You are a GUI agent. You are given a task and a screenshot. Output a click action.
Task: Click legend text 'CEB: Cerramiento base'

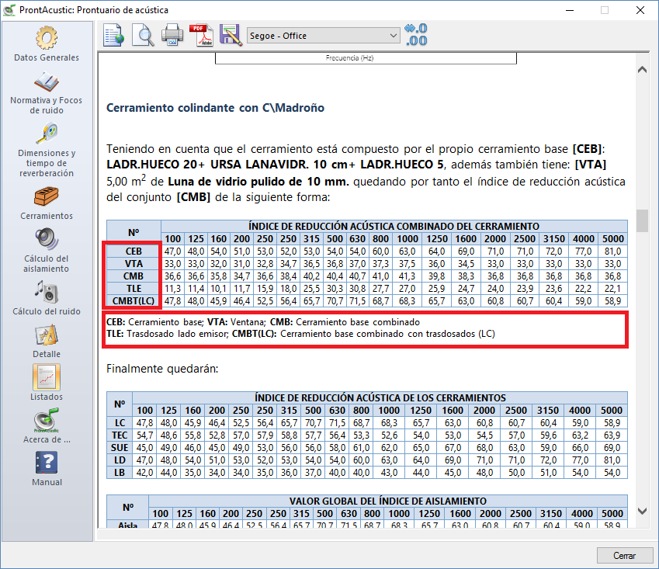click(154, 322)
